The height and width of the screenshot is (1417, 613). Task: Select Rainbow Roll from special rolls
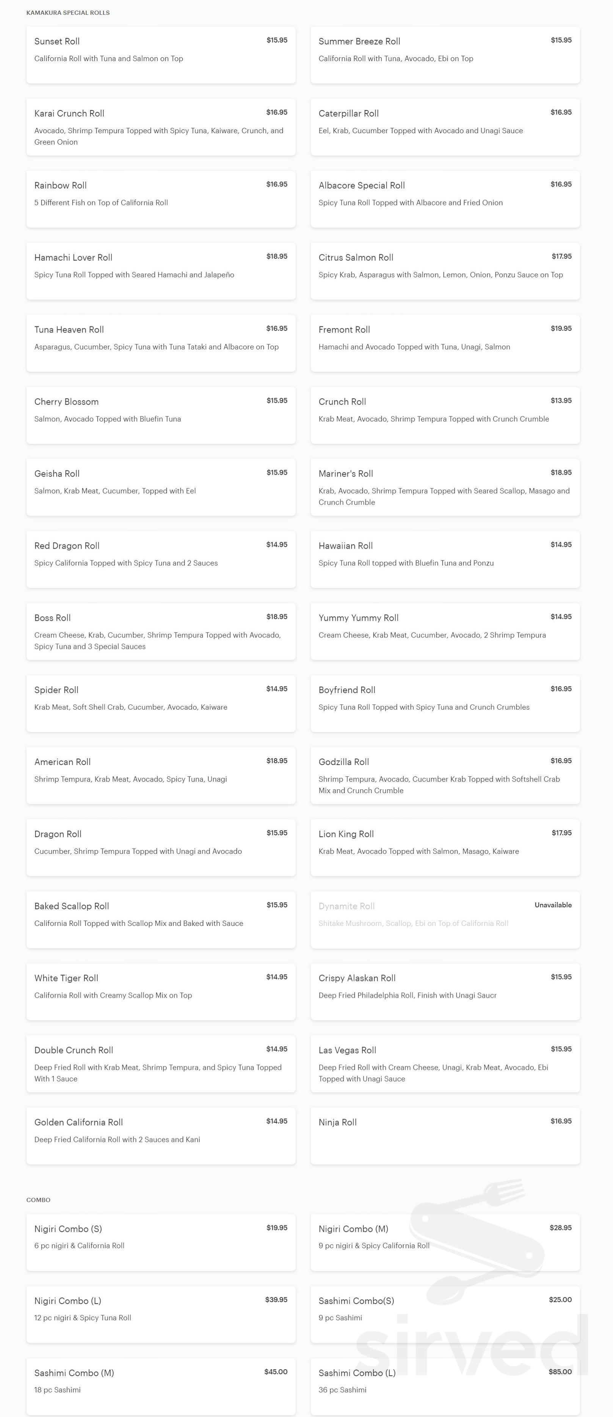[x=160, y=199]
